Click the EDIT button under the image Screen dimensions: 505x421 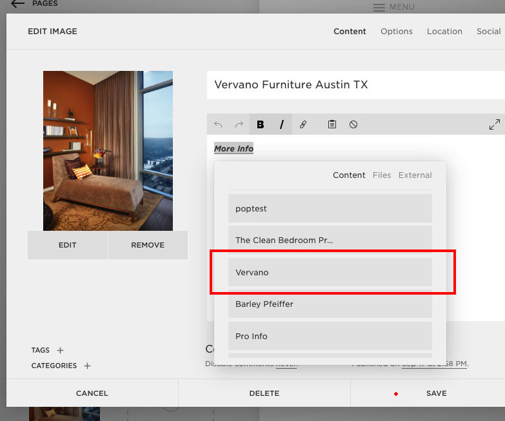(x=68, y=245)
